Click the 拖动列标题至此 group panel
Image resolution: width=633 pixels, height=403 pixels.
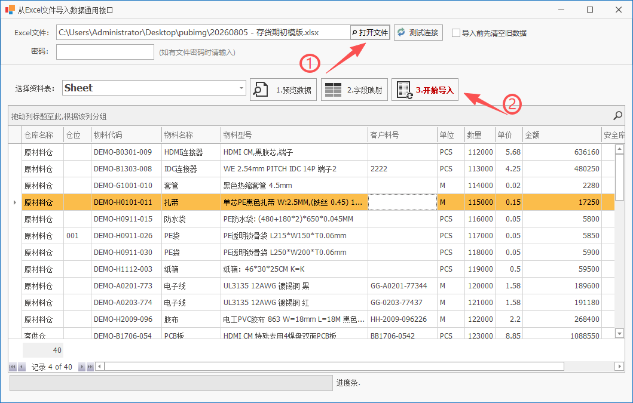(316, 116)
